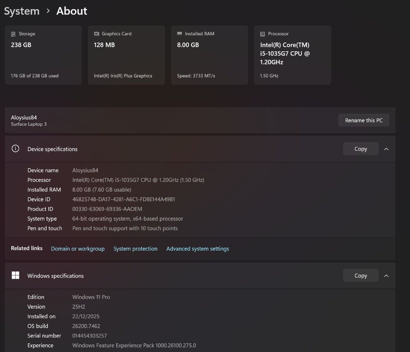Click the Graphics Card icon
This screenshot has width=410, height=352.
[96, 34]
